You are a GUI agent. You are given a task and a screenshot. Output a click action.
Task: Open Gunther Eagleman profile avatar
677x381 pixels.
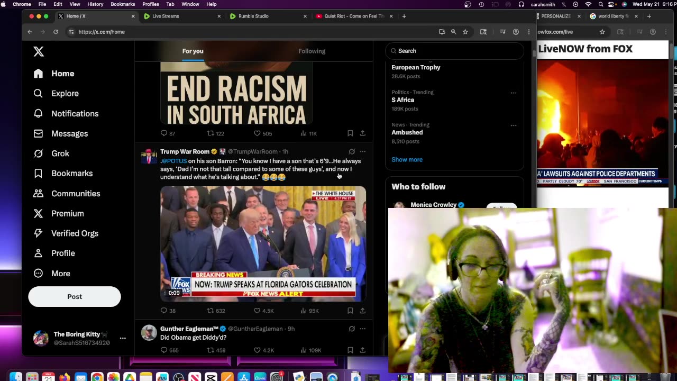[x=149, y=333]
